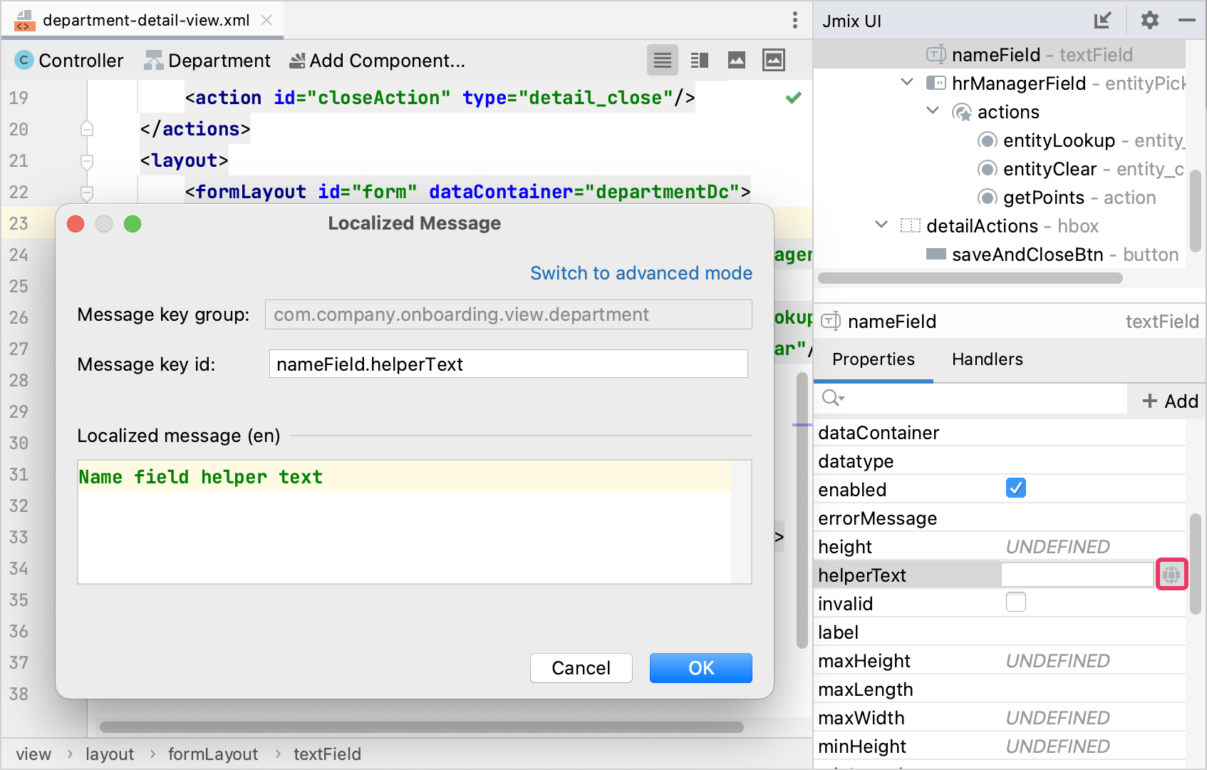Uncheck the enabled property checkbox

[x=1016, y=488]
